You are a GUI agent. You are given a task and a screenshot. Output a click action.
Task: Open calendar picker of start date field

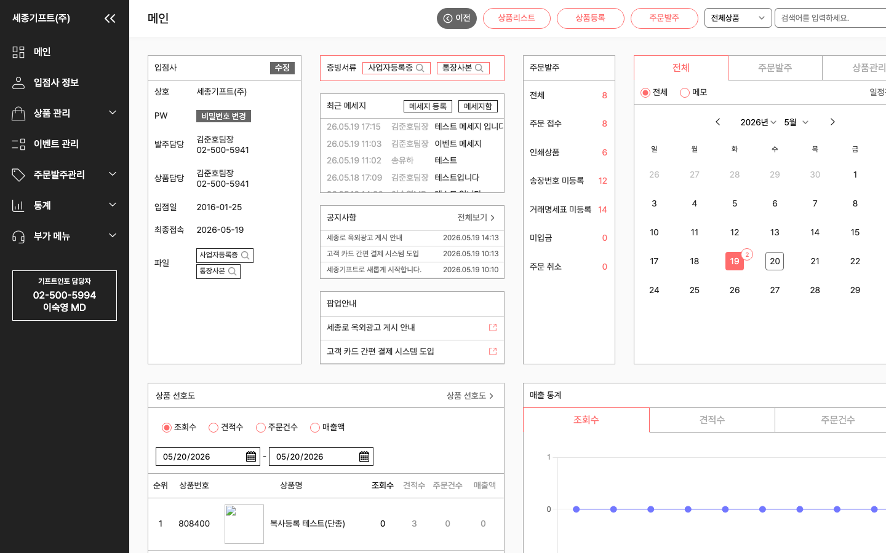click(x=251, y=457)
